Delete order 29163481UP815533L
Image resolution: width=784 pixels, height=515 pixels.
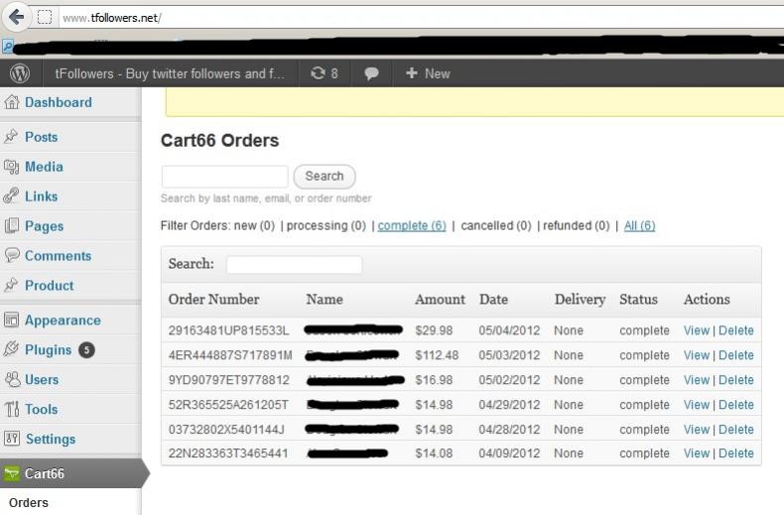[x=736, y=330]
